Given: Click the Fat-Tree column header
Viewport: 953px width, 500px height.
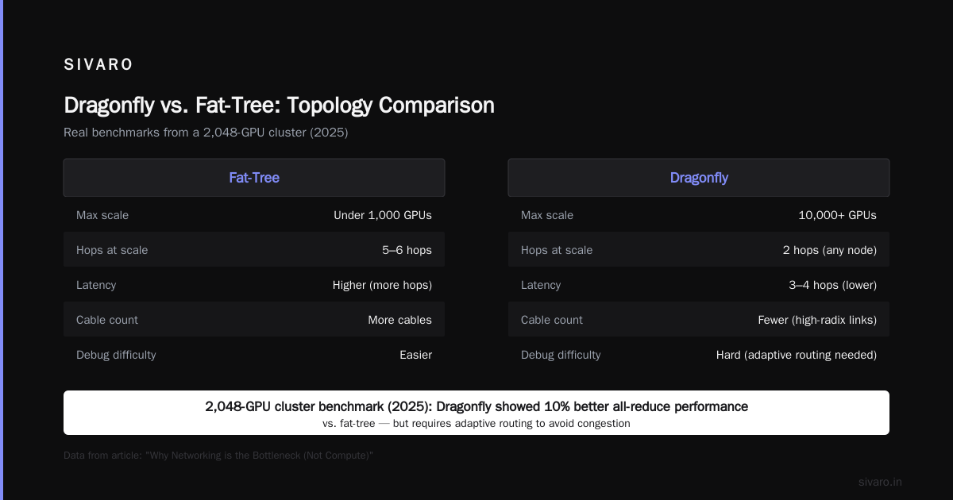Looking at the screenshot, I should pos(254,178).
